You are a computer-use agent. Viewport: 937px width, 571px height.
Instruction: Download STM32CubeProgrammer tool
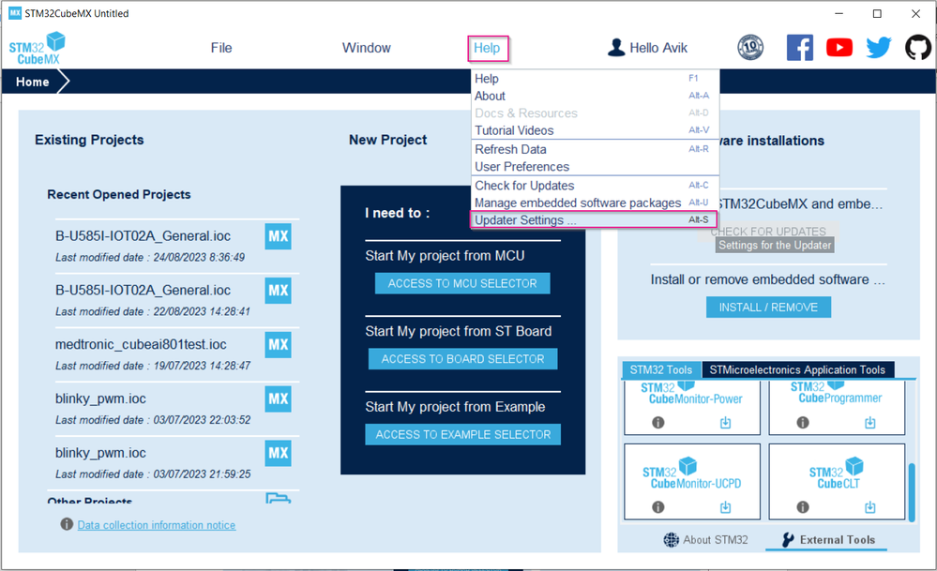(870, 422)
